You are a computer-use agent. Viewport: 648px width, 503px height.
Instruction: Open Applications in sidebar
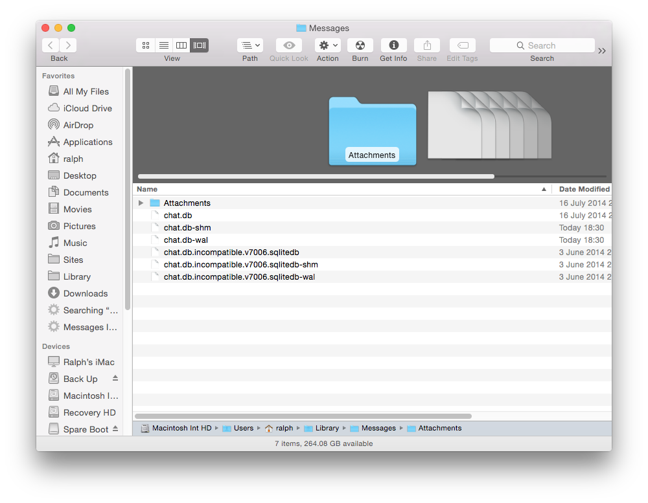(x=80, y=142)
